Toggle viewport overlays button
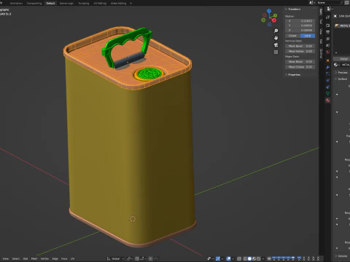This screenshot has height=262, width=350. tap(228, 258)
